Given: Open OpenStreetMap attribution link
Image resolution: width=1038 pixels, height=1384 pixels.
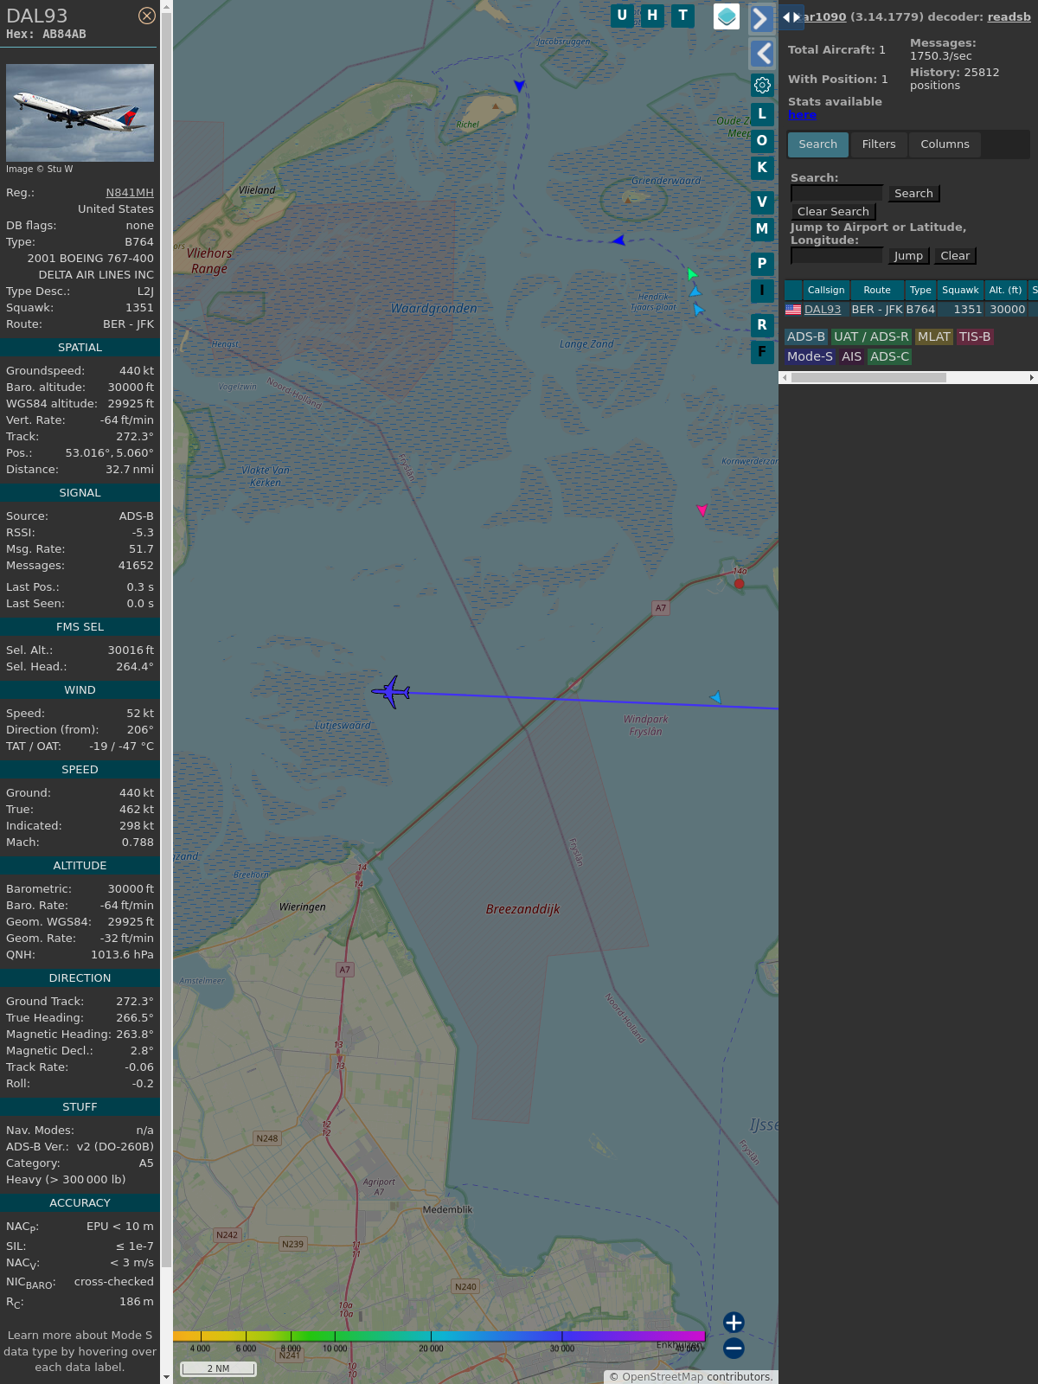Looking at the screenshot, I should 663,1377.
